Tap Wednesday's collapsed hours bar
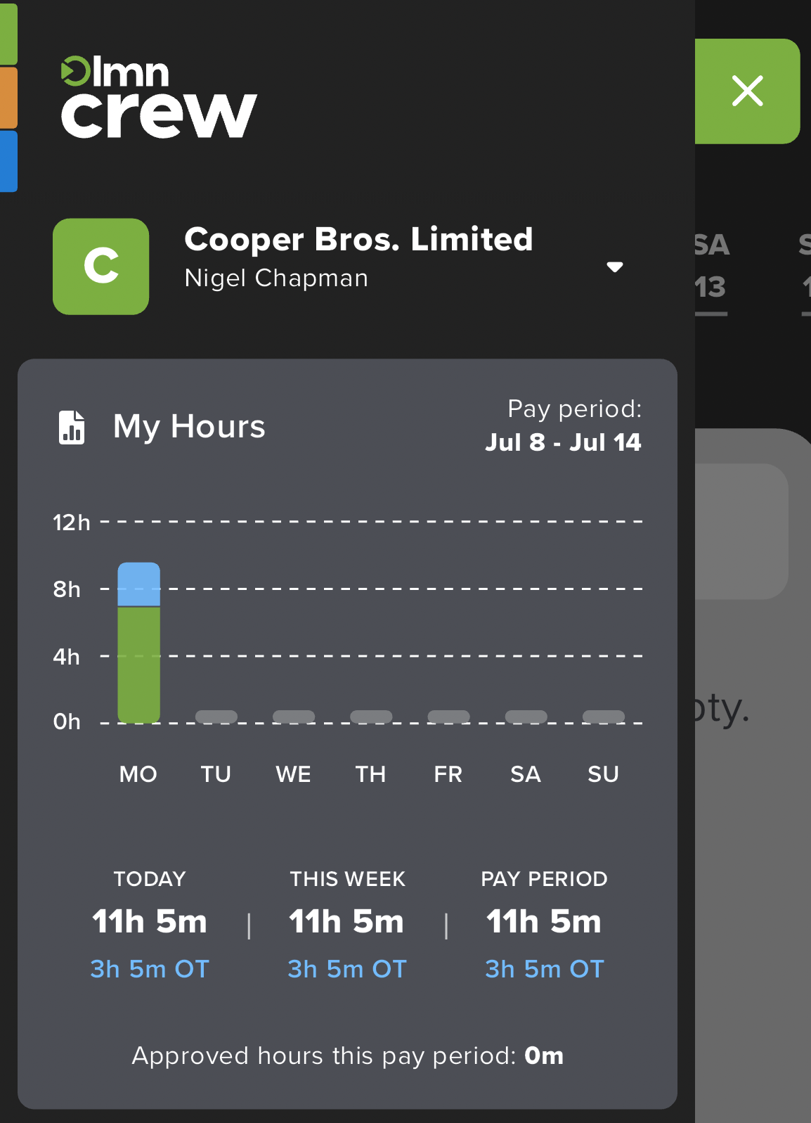The image size is (811, 1123). point(295,716)
